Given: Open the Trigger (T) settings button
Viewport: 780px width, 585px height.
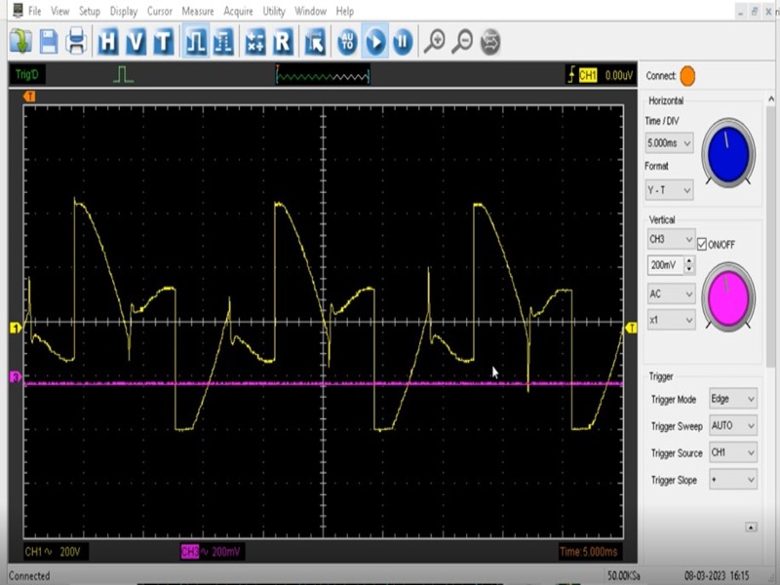Looking at the screenshot, I should click(x=164, y=41).
